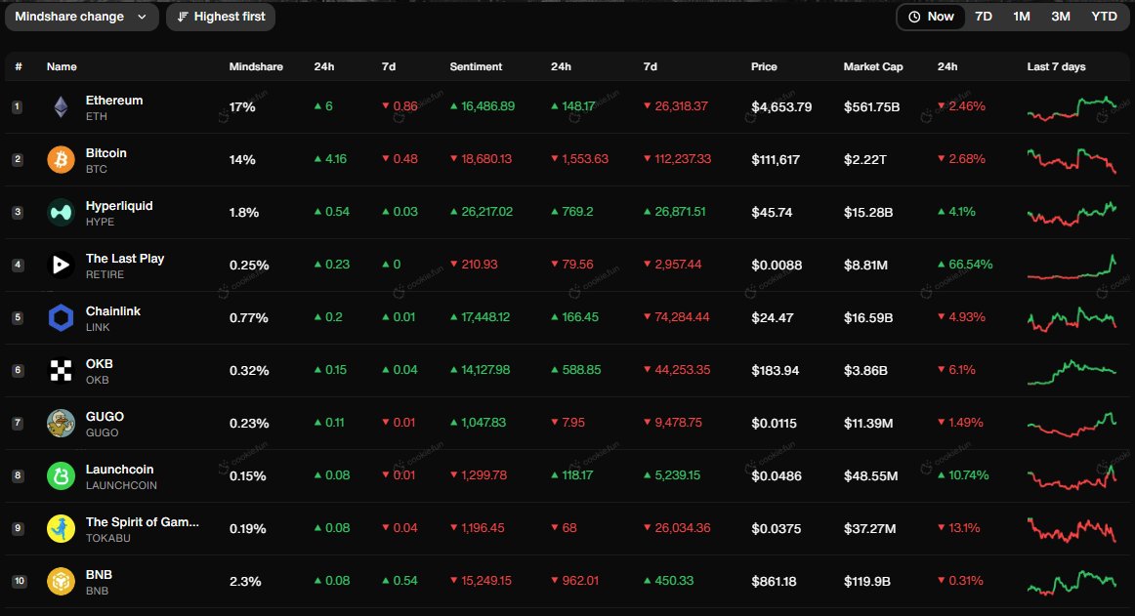This screenshot has width=1135, height=616.
Task: Click the clock icon in Now tab
Action: click(x=914, y=17)
